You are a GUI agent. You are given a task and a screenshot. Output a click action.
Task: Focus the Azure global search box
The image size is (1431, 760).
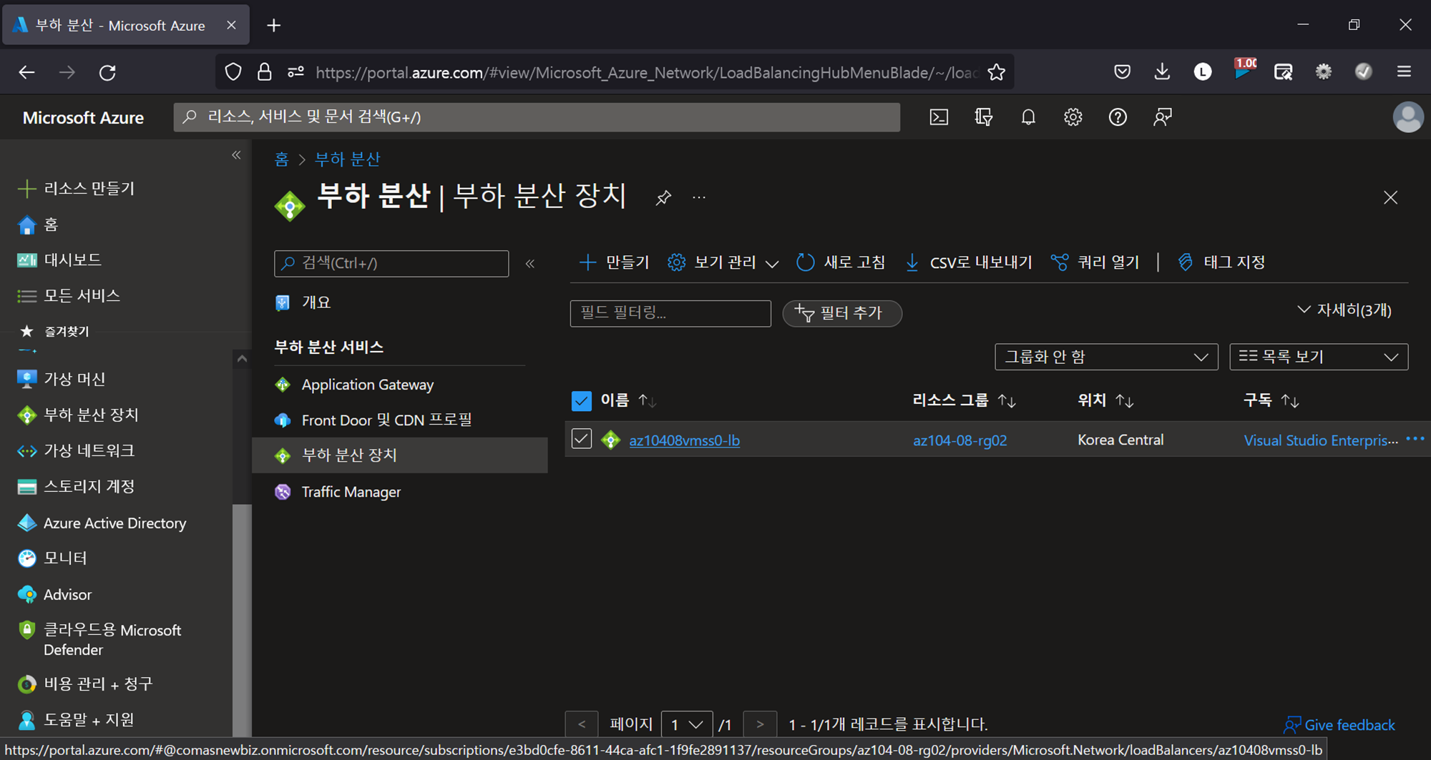pos(537,117)
